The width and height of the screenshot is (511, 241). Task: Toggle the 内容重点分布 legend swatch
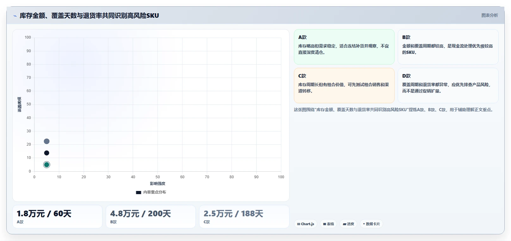click(x=139, y=192)
